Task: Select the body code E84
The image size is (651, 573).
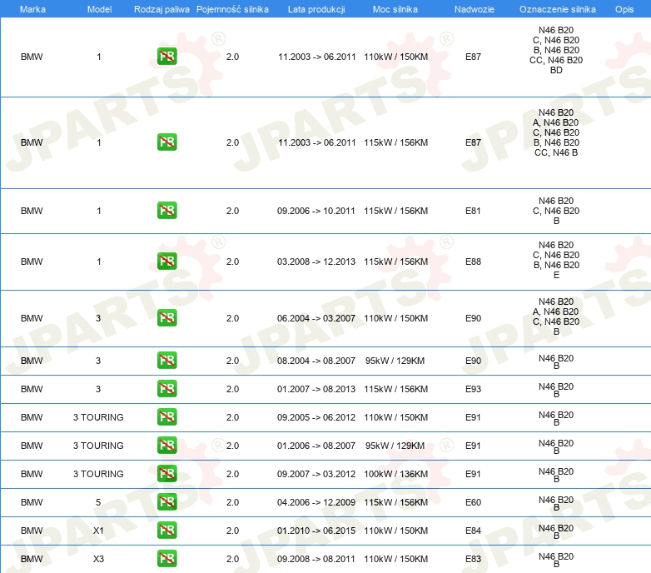Action: (x=473, y=531)
